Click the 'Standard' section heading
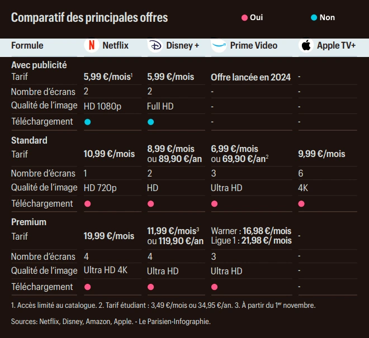 click(x=29, y=140)
